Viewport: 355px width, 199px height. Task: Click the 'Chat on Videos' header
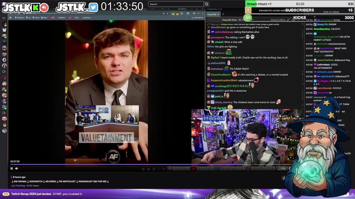click(331, 12)
